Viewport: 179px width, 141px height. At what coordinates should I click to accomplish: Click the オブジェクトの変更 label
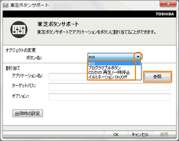pyautogui.click(x=21, y=50)
